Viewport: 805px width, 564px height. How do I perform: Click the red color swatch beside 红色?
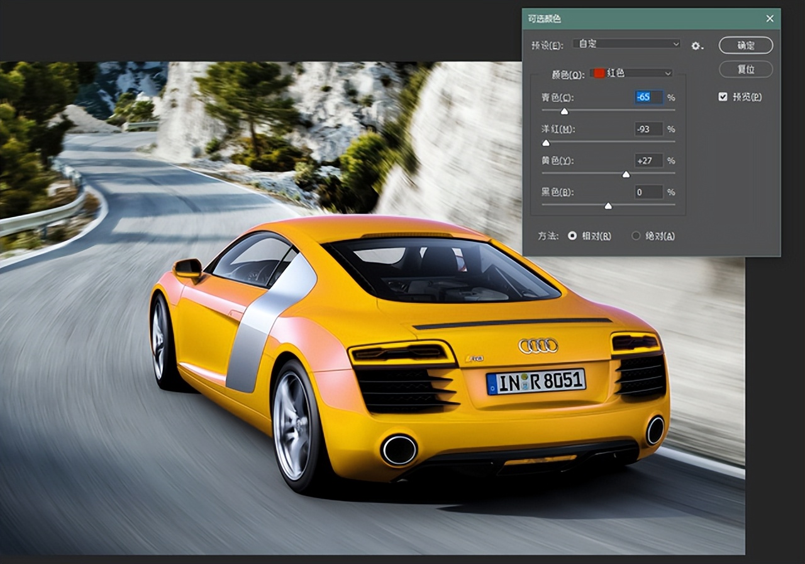tap(599, 73)
